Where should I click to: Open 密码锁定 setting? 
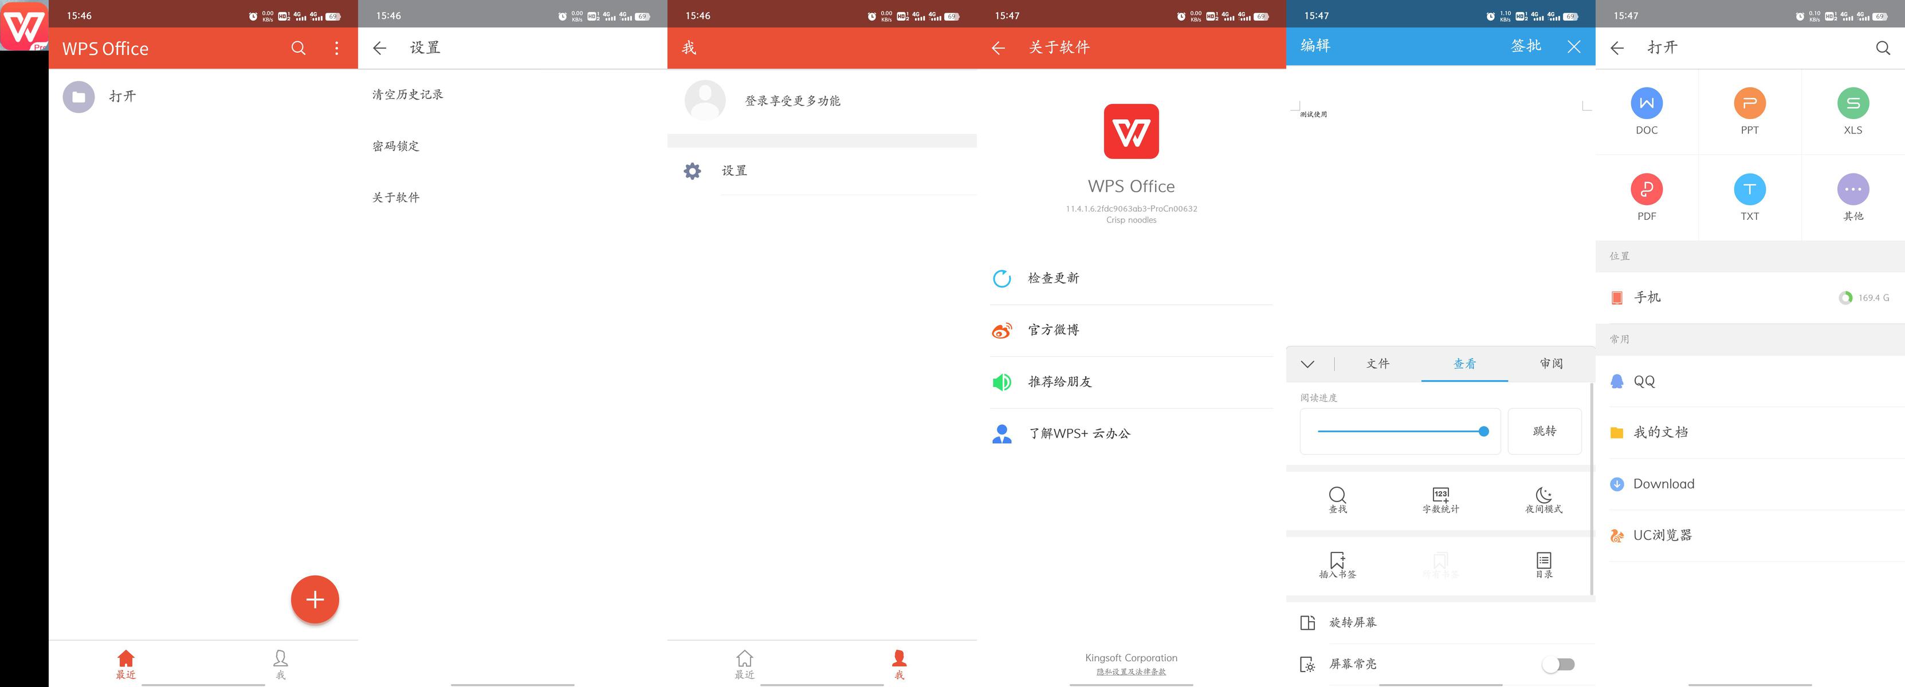(396, 146)
